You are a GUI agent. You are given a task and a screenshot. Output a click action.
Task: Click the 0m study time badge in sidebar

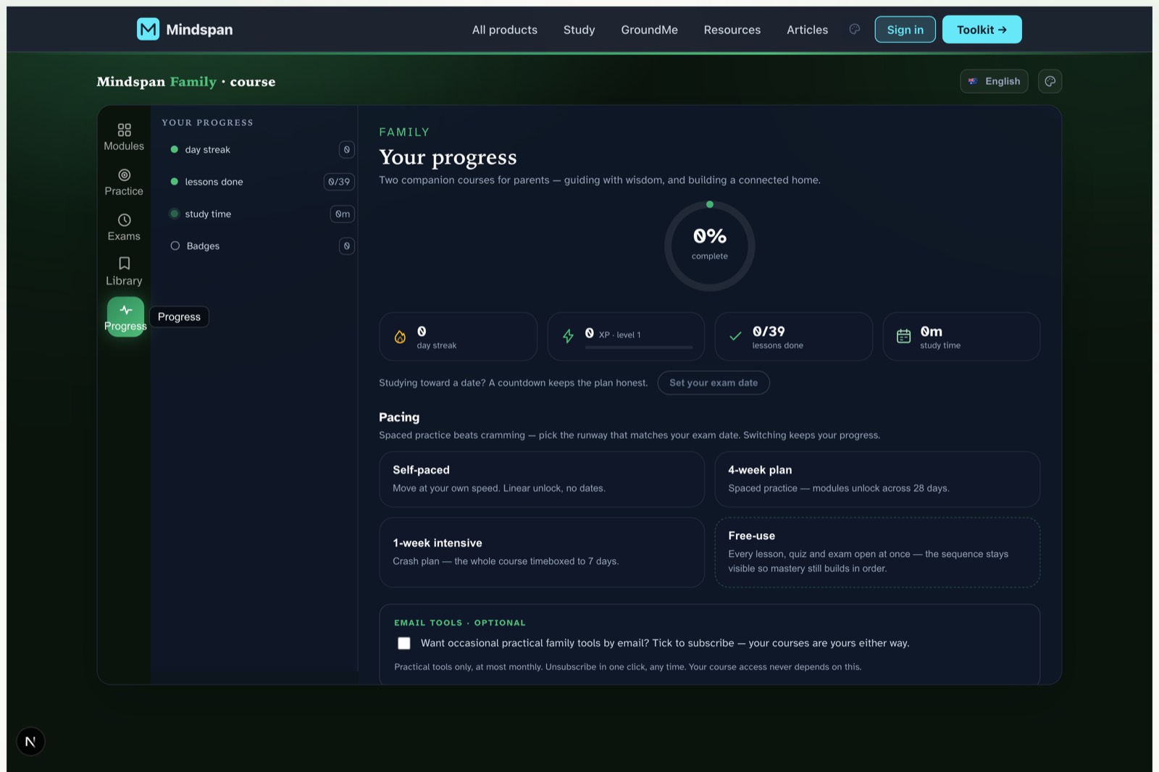pyautogui.click(x=343, y=214)
